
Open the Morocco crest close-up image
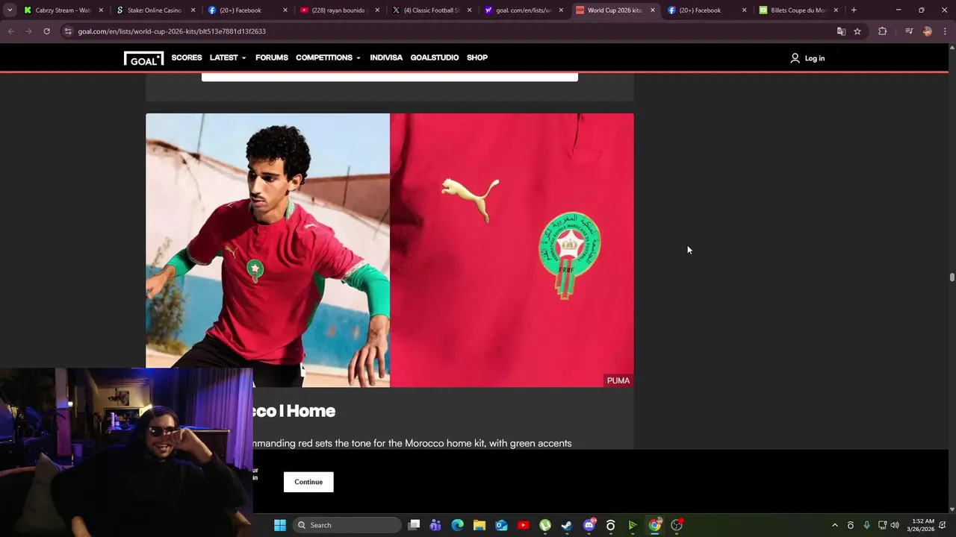[x=512, y=250]
